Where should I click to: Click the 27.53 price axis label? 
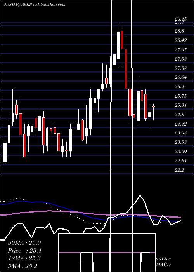tap(180, 59)
